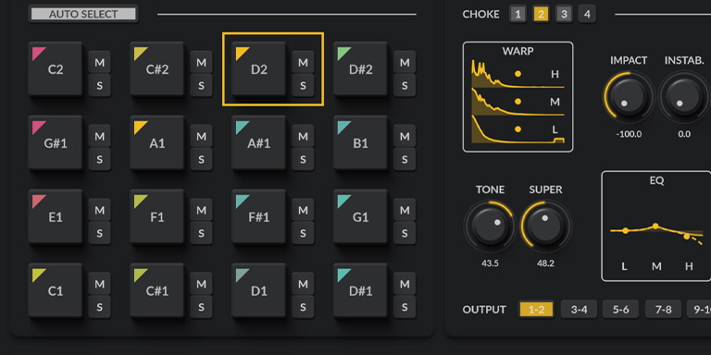The width and height of the screenshot is (711, 355).
Task: Solo the A#1 pad
Action: tap(303, 159)
